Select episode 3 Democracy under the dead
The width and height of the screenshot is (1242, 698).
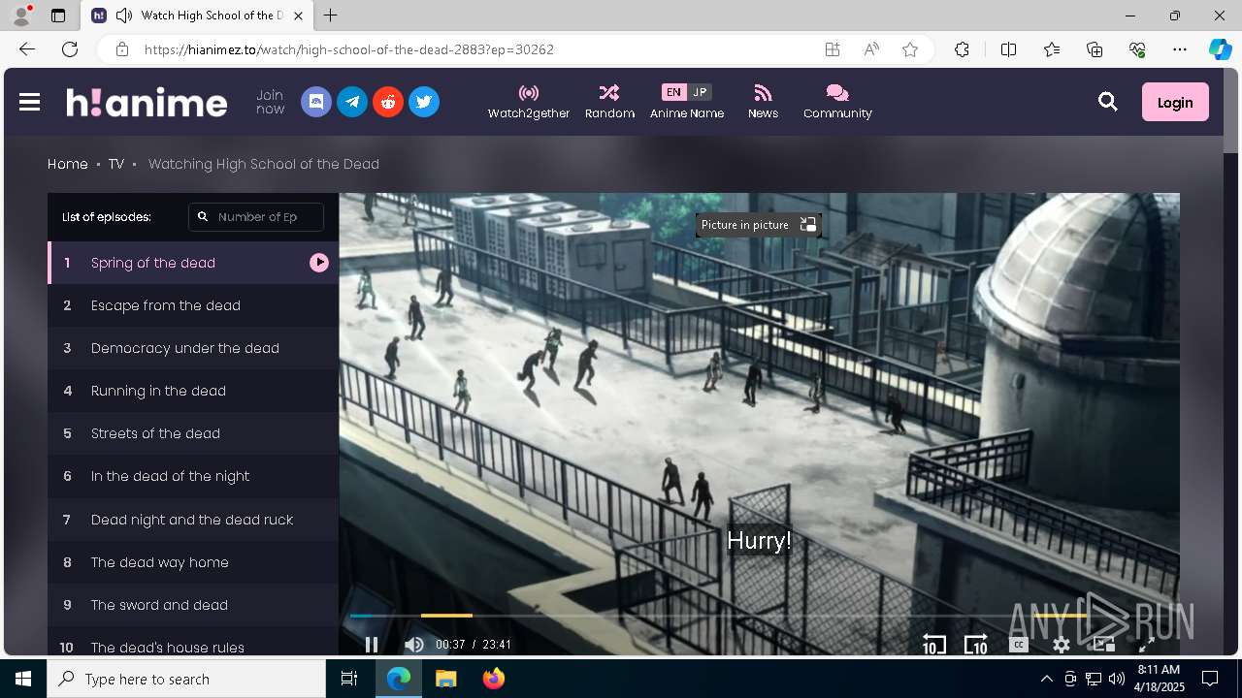(193, 348)
